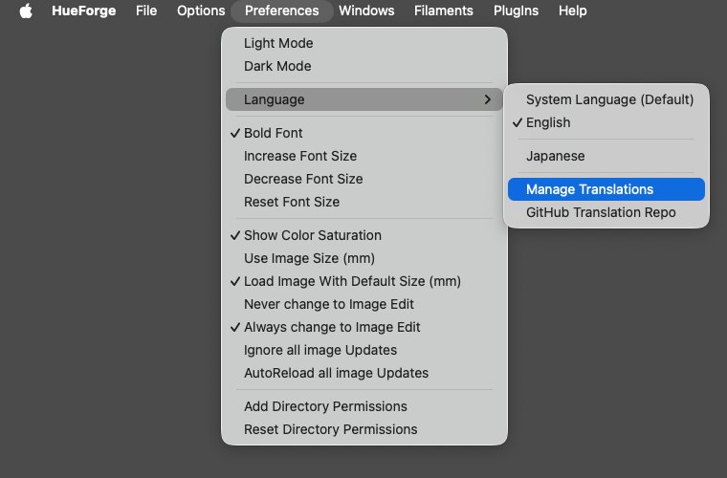The height and width of the screenshot is (478, 727).
Task: Toggle Show Color Saturation
Action: [x=363, y=235]
